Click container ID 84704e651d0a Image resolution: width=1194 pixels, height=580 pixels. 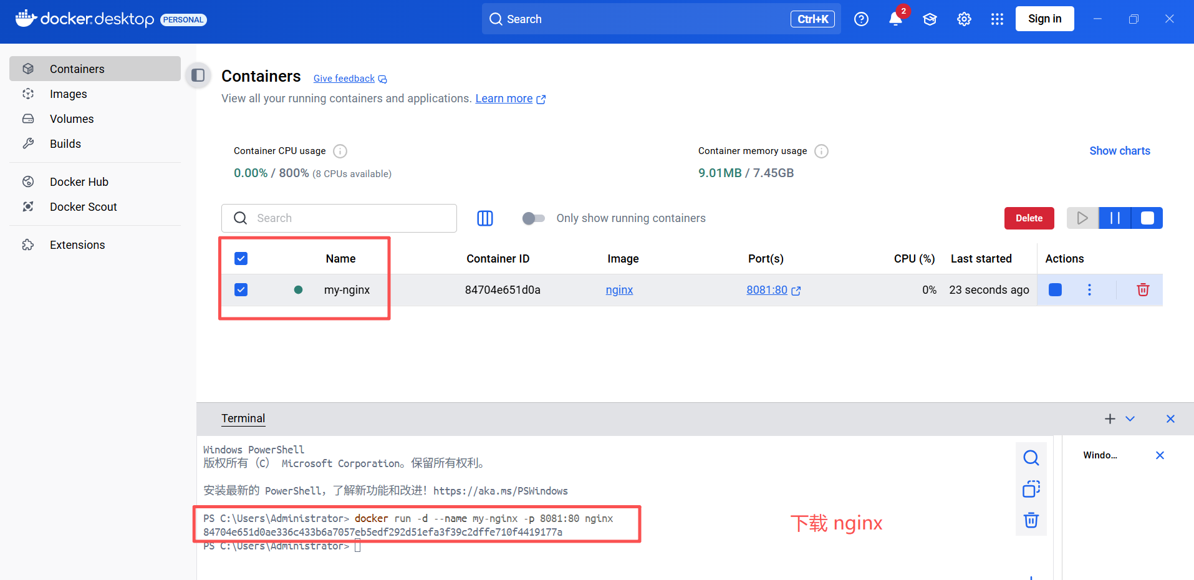point(503,290)
